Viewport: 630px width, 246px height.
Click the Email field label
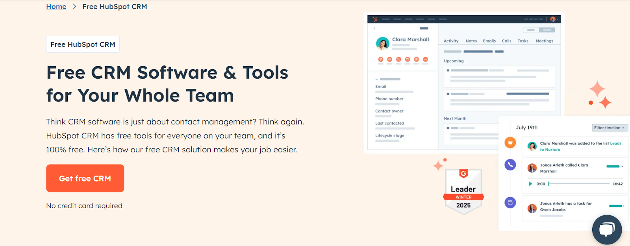[381, 87]
